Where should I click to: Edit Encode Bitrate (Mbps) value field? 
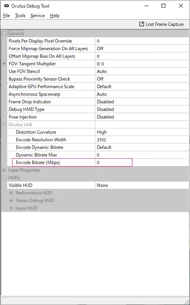point(142,162)
